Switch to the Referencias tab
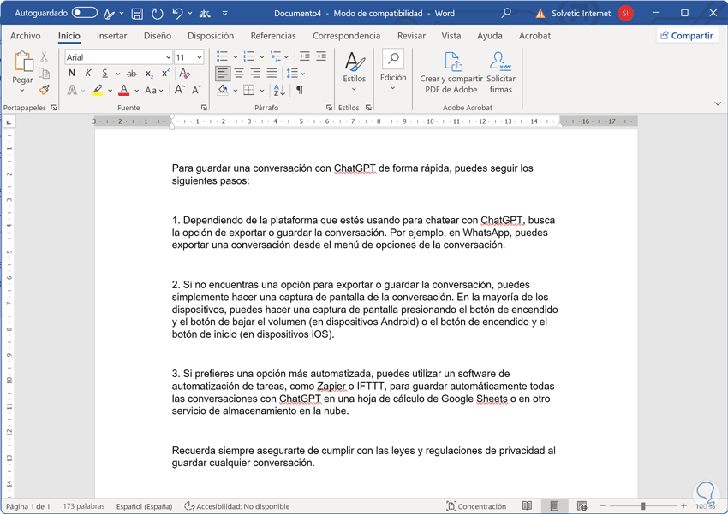Image resolution: width=728 pixels, height=514 pixels. [x=273, y=36]
